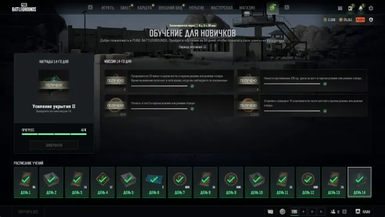
Task: Open the news icon left of inbox
Action: click(x=340, y=8)
